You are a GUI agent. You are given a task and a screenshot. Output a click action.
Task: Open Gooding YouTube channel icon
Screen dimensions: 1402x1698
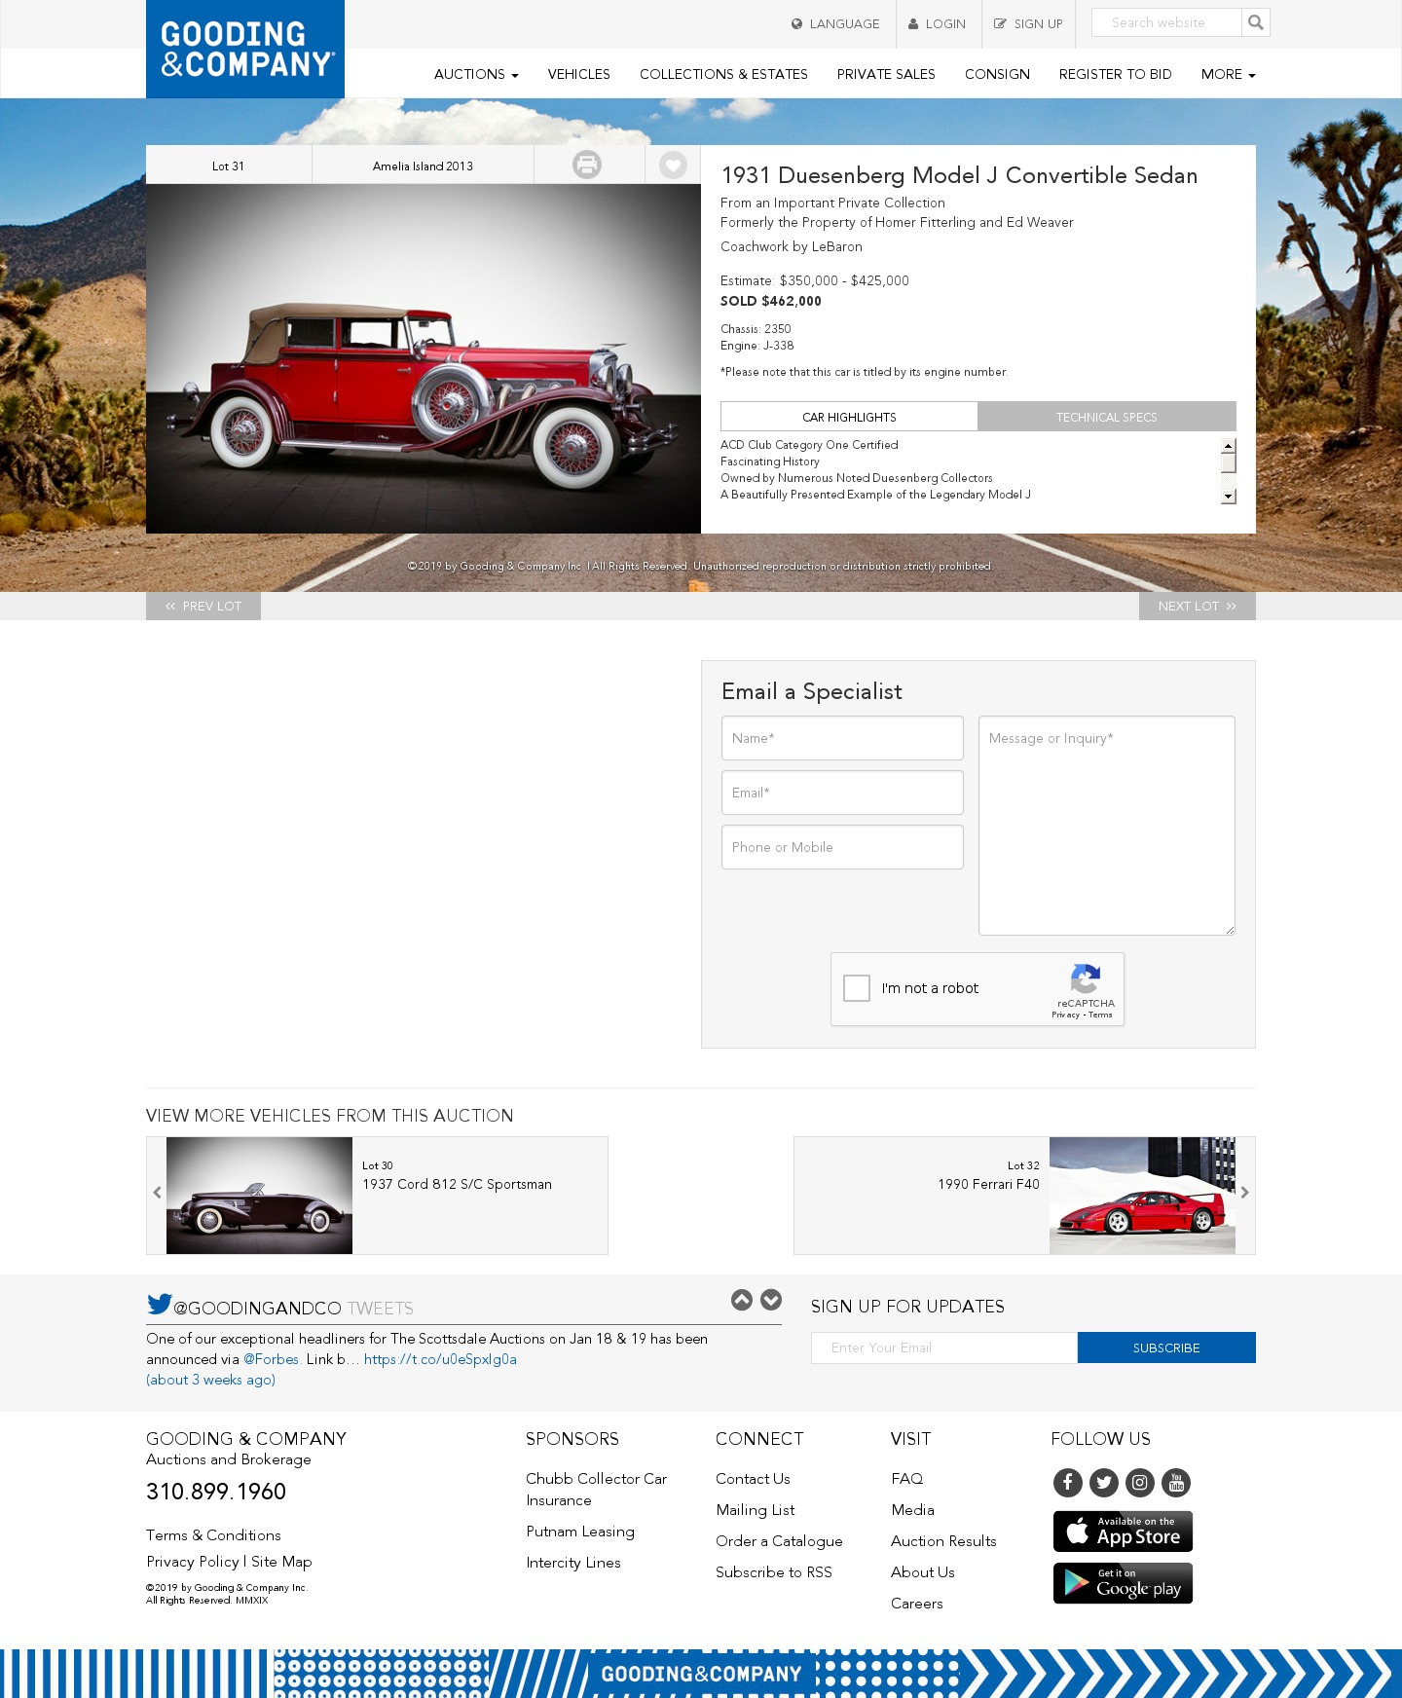tap(1176, 1483)
